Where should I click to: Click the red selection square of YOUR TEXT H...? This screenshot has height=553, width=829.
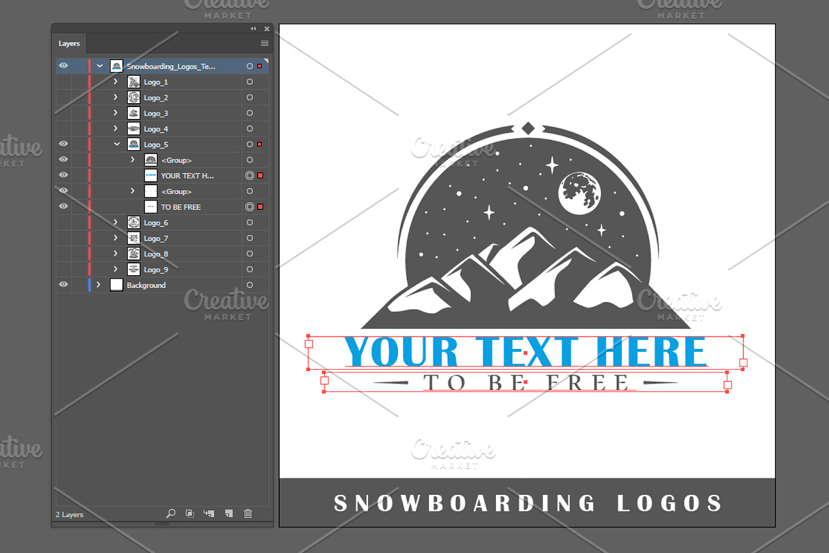(x=260, y=176)
